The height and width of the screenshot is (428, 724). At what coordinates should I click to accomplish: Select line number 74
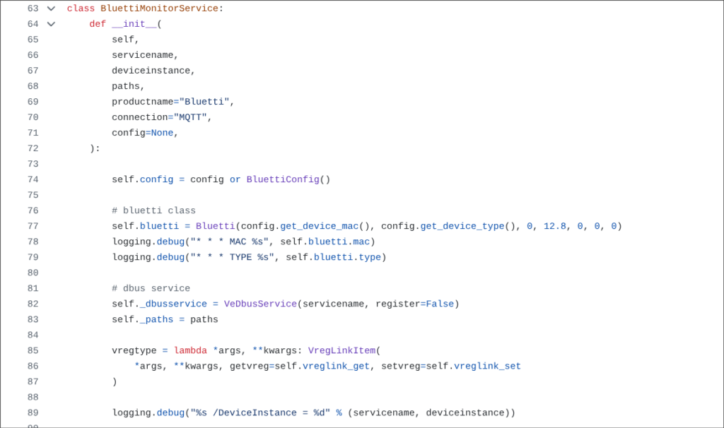point(33,179)
